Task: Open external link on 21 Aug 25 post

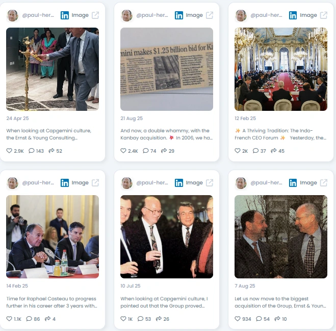Action: coord(210,15)
